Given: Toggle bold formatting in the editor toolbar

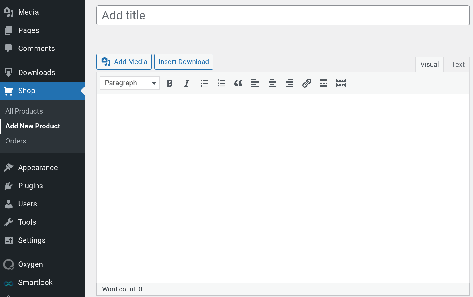Looking at the screenshot, I should pyautogui.click(x=170, y=83).
